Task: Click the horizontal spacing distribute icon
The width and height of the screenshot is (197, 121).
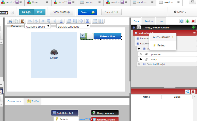Action: tap(101, 21)
